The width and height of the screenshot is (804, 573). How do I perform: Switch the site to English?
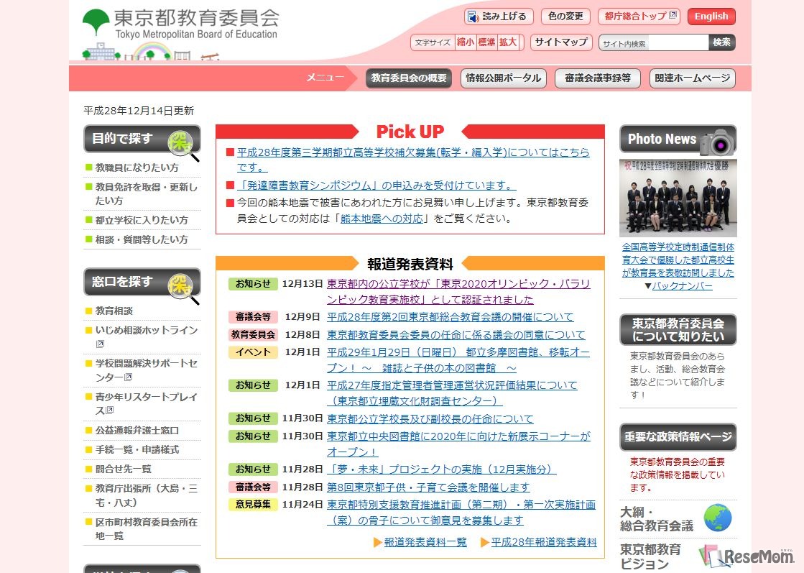(x=711, y=16)
